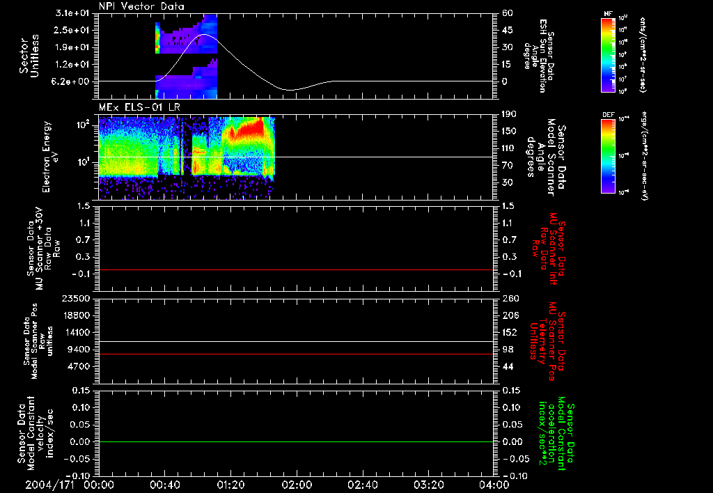The width and height of the screenshot is (713, 493).
Task: Click the red 'MU Scanner Pos Telemetry' label
Action: point(547,341)
